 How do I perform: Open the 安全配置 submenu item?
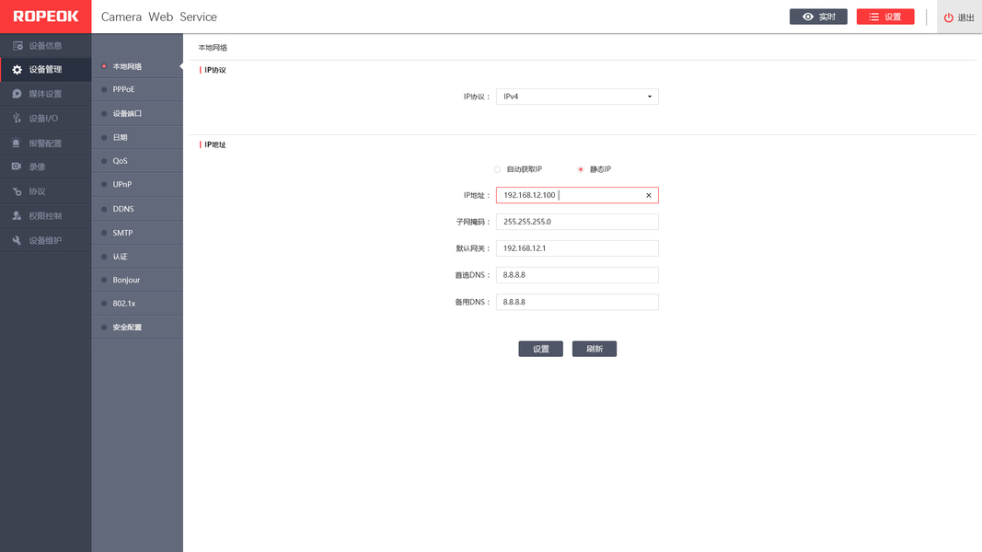pyautogui.click(x=137, y=328)
